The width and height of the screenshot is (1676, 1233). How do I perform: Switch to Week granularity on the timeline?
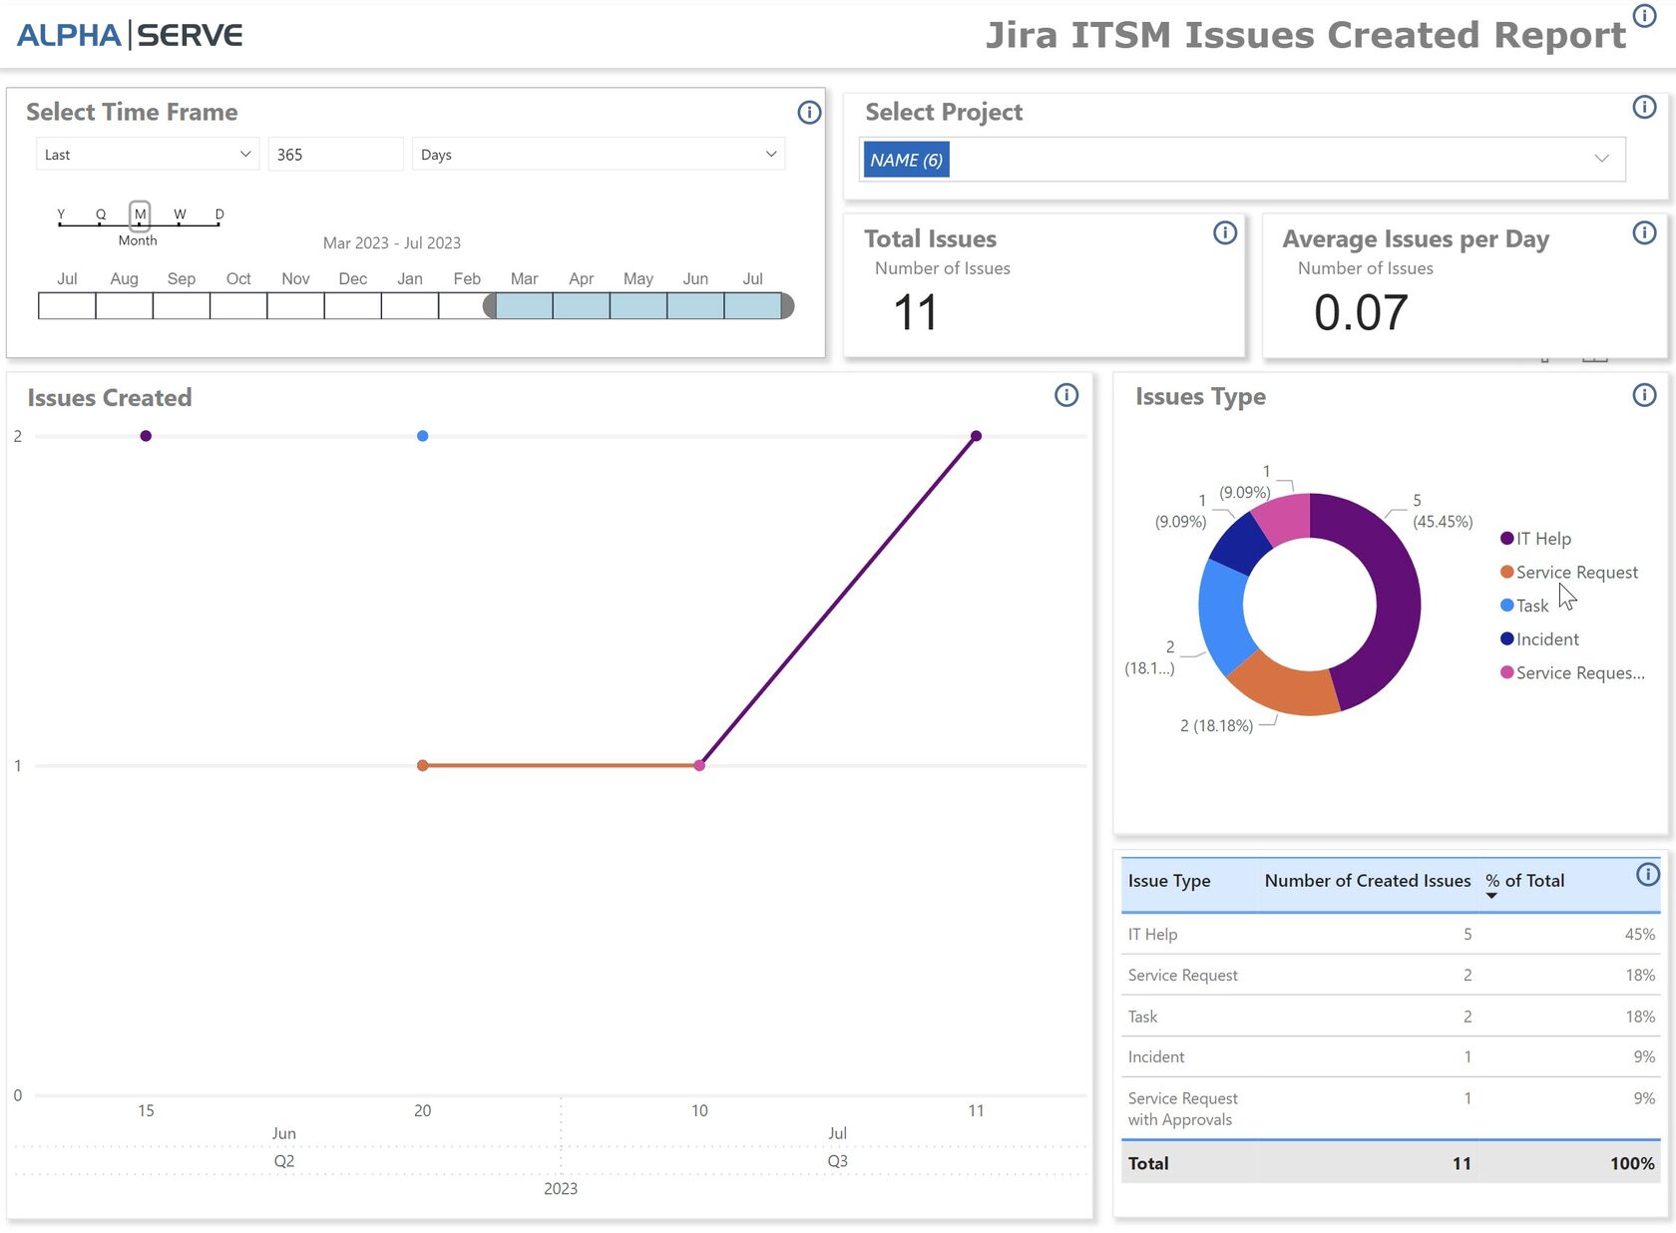(x=180, y=213)
